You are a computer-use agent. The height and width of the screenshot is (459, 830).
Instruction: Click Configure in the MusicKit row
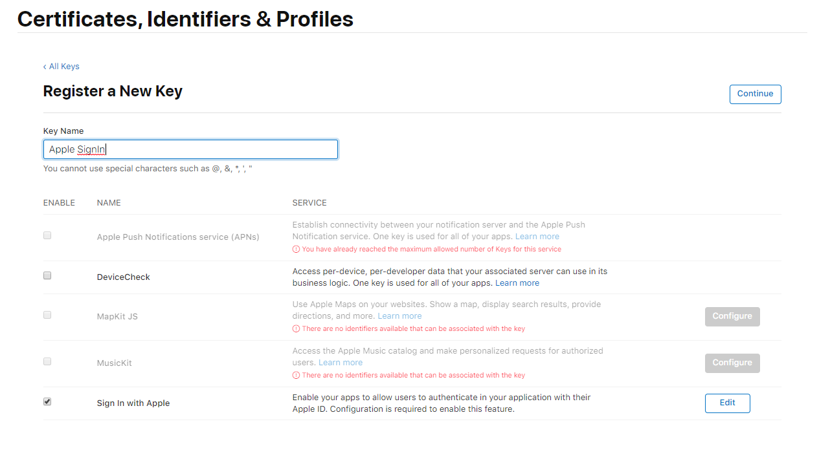click(x=732, y=363)
